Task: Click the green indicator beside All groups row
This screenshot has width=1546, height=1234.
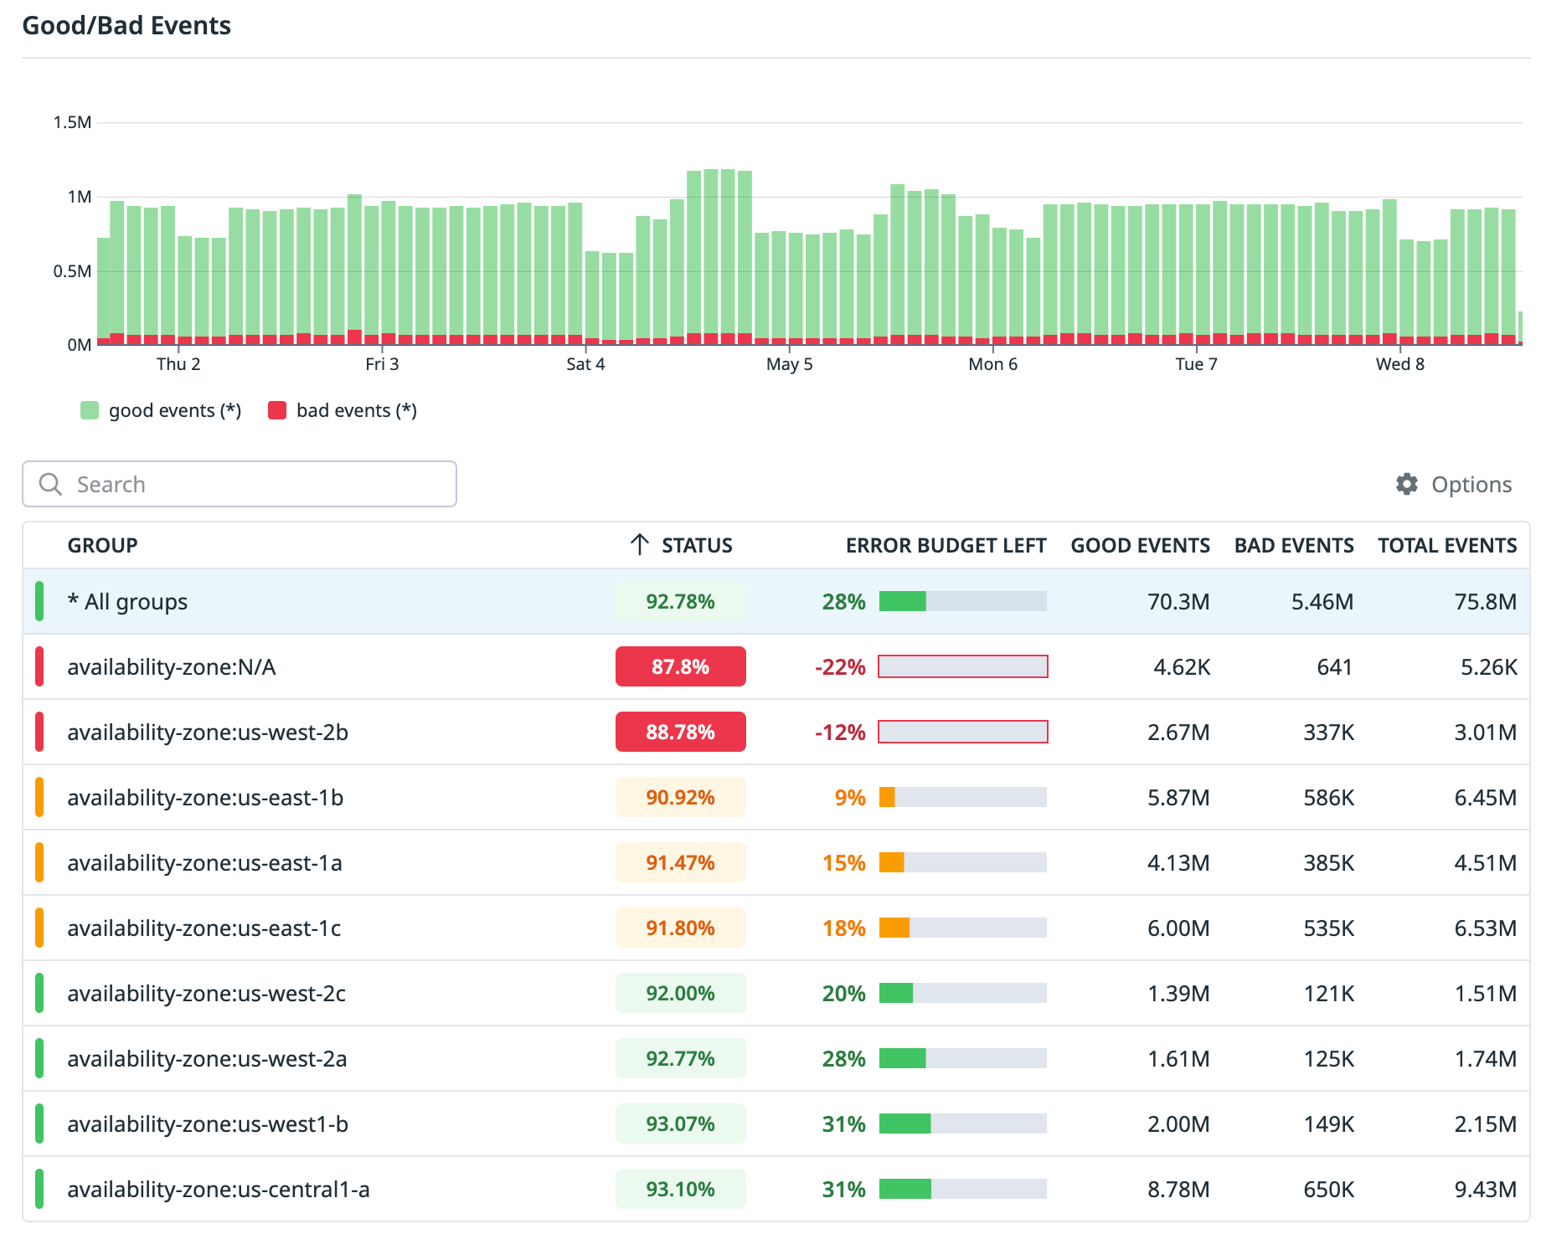Action: pyautogui.click(x=39, y=601)
